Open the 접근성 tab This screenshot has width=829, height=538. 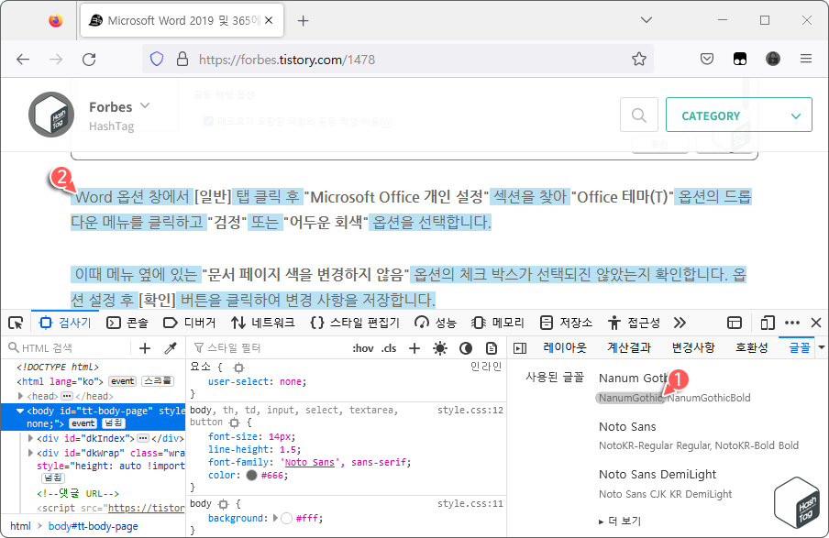point(634,323)
